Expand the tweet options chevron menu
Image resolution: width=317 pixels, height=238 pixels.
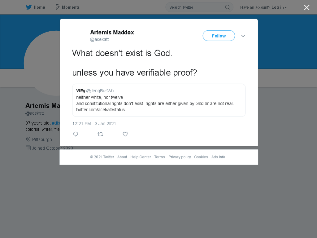tap(243, 36)
